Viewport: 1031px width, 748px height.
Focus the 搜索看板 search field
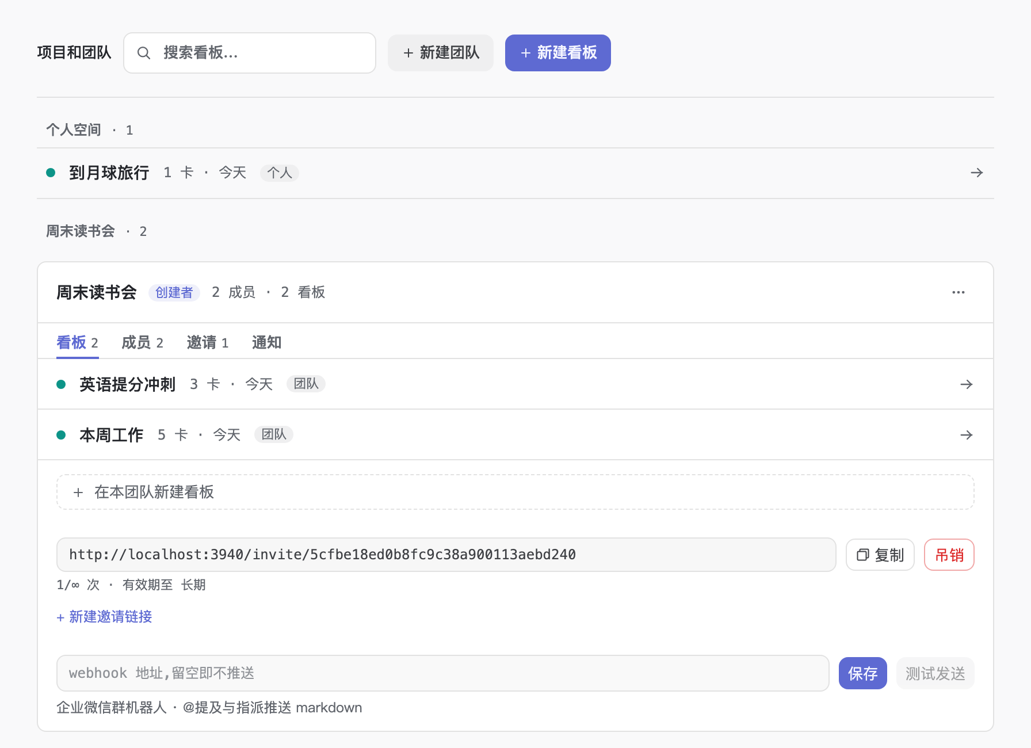click(x=250, y=53)
